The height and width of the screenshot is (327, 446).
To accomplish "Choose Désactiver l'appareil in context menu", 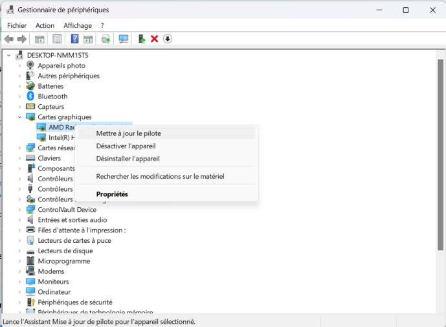I will pyautogui.click(x=166, y=146).
